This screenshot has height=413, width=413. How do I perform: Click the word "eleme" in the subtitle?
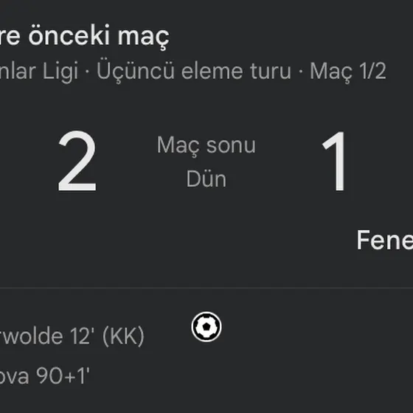click(x=212, y=71)
